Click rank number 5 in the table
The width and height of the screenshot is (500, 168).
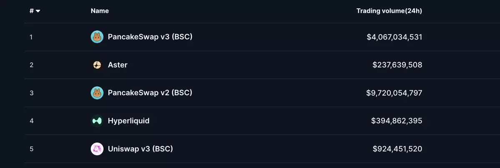31,149
